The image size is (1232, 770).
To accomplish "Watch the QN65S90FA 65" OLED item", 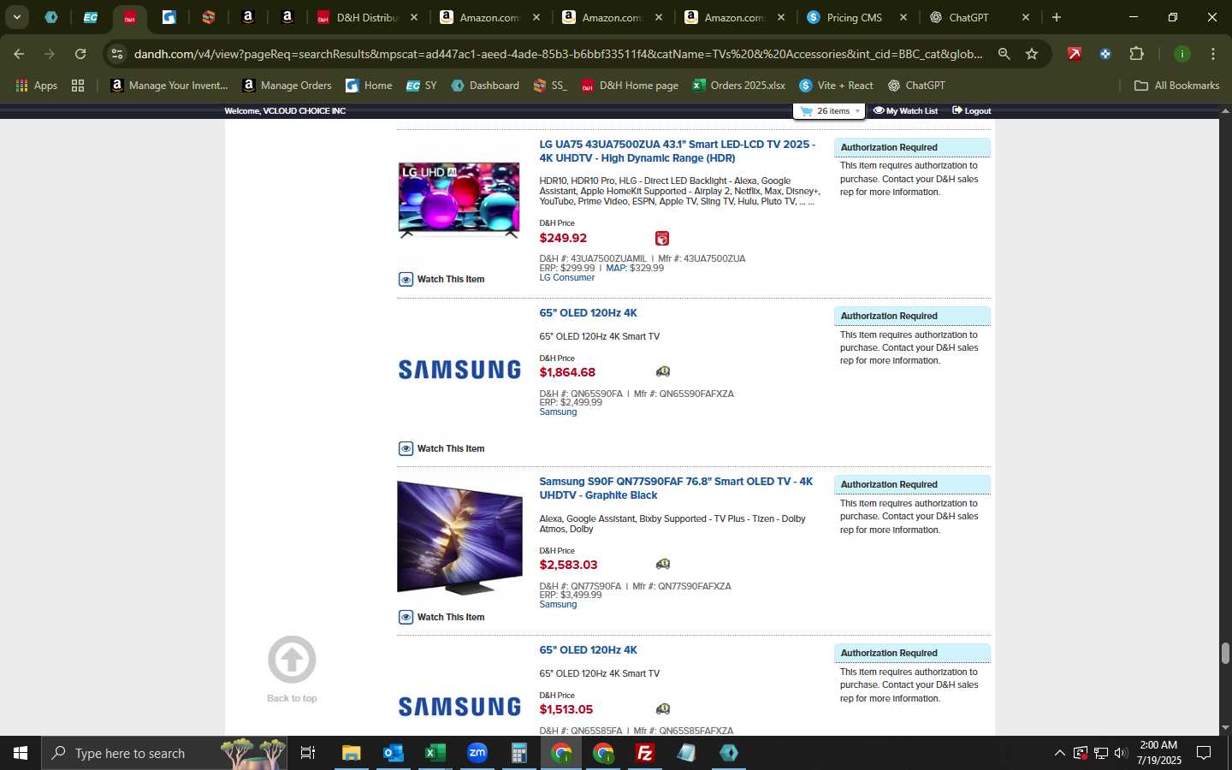I will [x=441, y=448].
